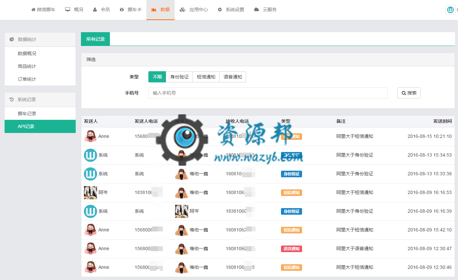Click the 阿里大于语音通知 remark
The image size is (458, 280).
[355, 248]
